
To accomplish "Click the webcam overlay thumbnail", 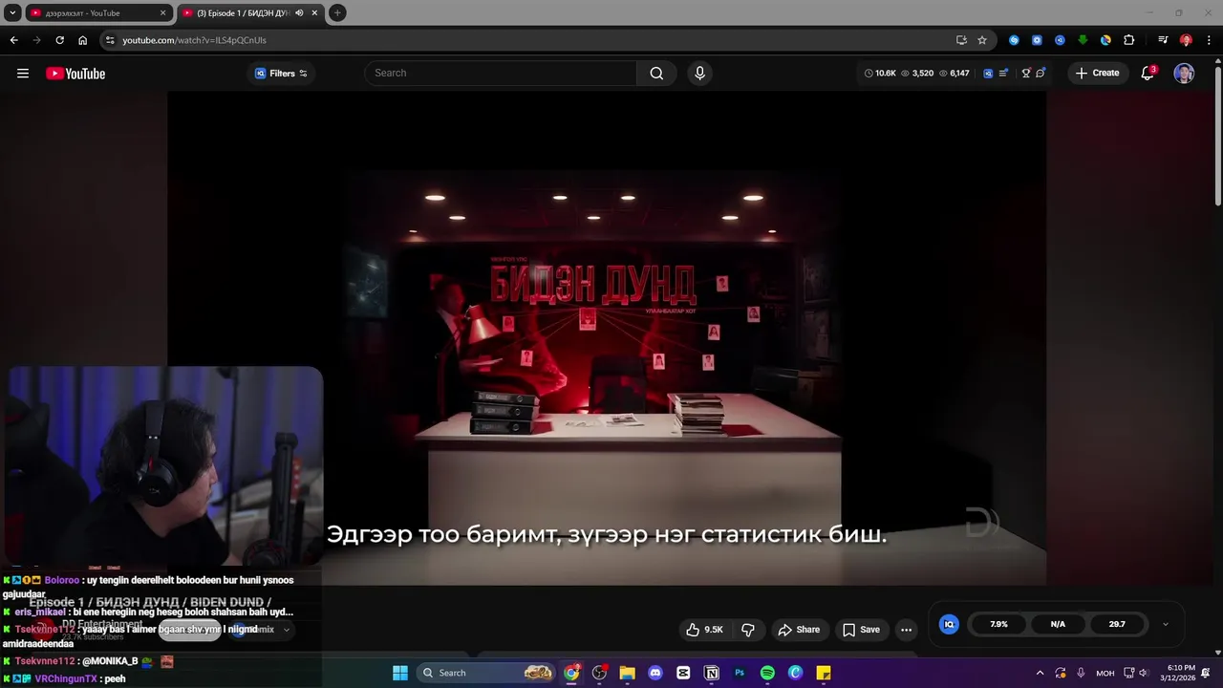I will coord(162,466).
